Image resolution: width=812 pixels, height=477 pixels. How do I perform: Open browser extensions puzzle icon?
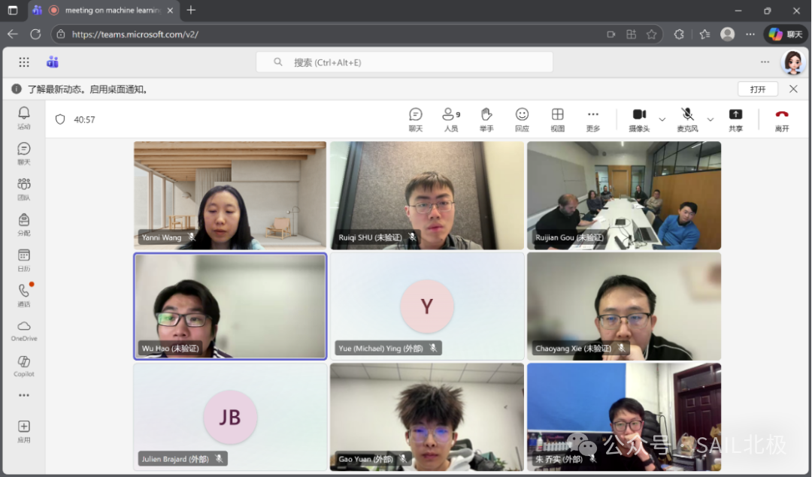(x=679, y=34)
